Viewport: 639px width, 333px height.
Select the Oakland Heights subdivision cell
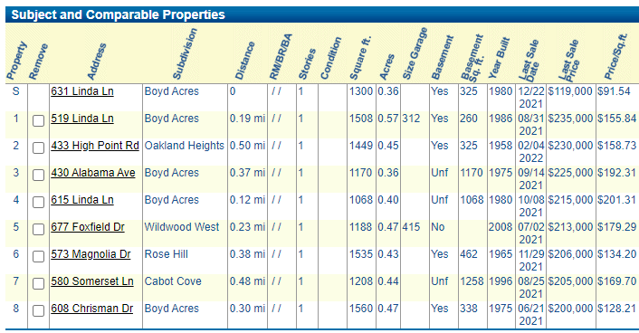point(185,146)
